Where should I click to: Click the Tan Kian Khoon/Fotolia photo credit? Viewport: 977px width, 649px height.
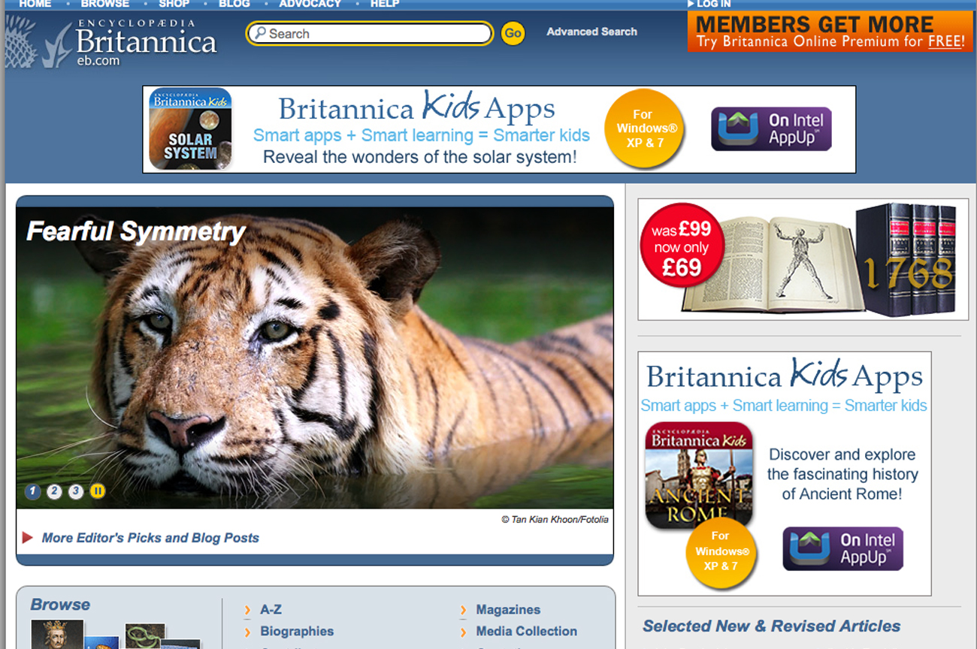click(x=555, y=519)
